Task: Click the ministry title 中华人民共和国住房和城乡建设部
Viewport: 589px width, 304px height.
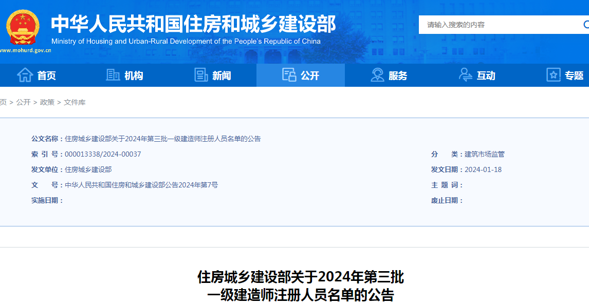Action: coord(193,25)
